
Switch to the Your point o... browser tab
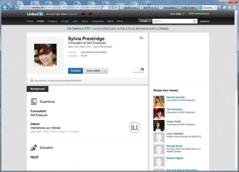pos(169,8)
